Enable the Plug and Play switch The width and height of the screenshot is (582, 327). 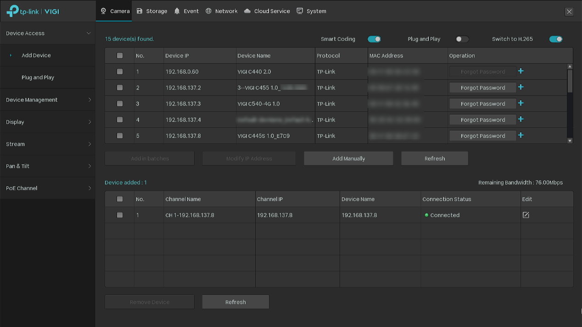(x=462, y=39)
